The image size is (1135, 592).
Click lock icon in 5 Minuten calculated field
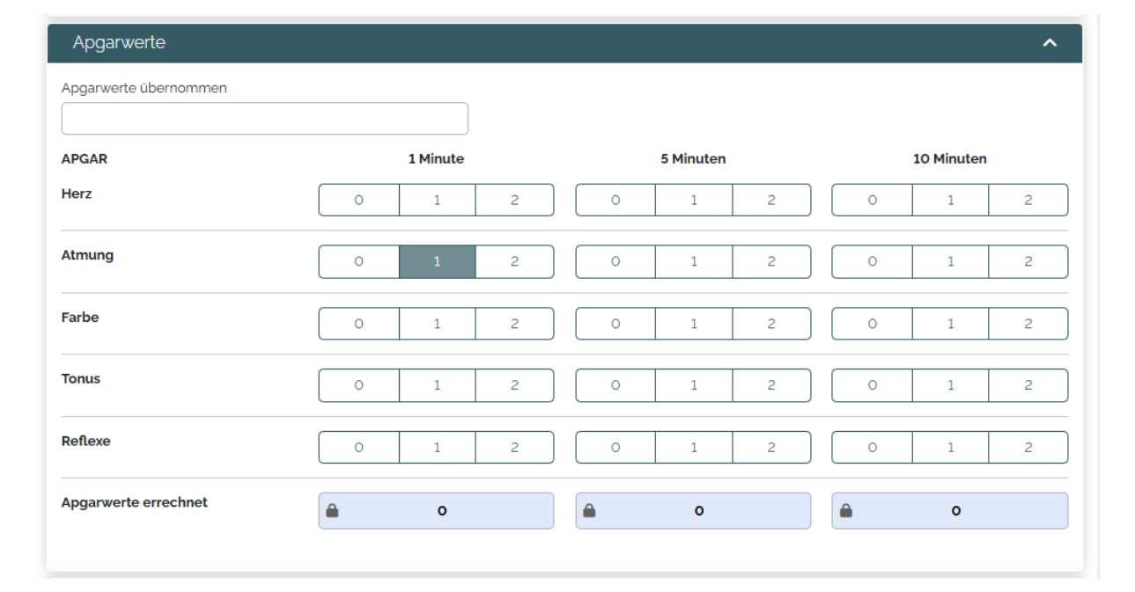(589, 510)
